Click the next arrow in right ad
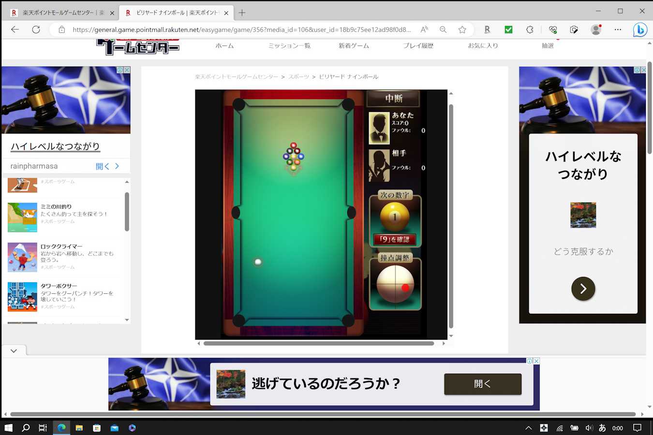The image size is (653, 435). click(583, 289)
